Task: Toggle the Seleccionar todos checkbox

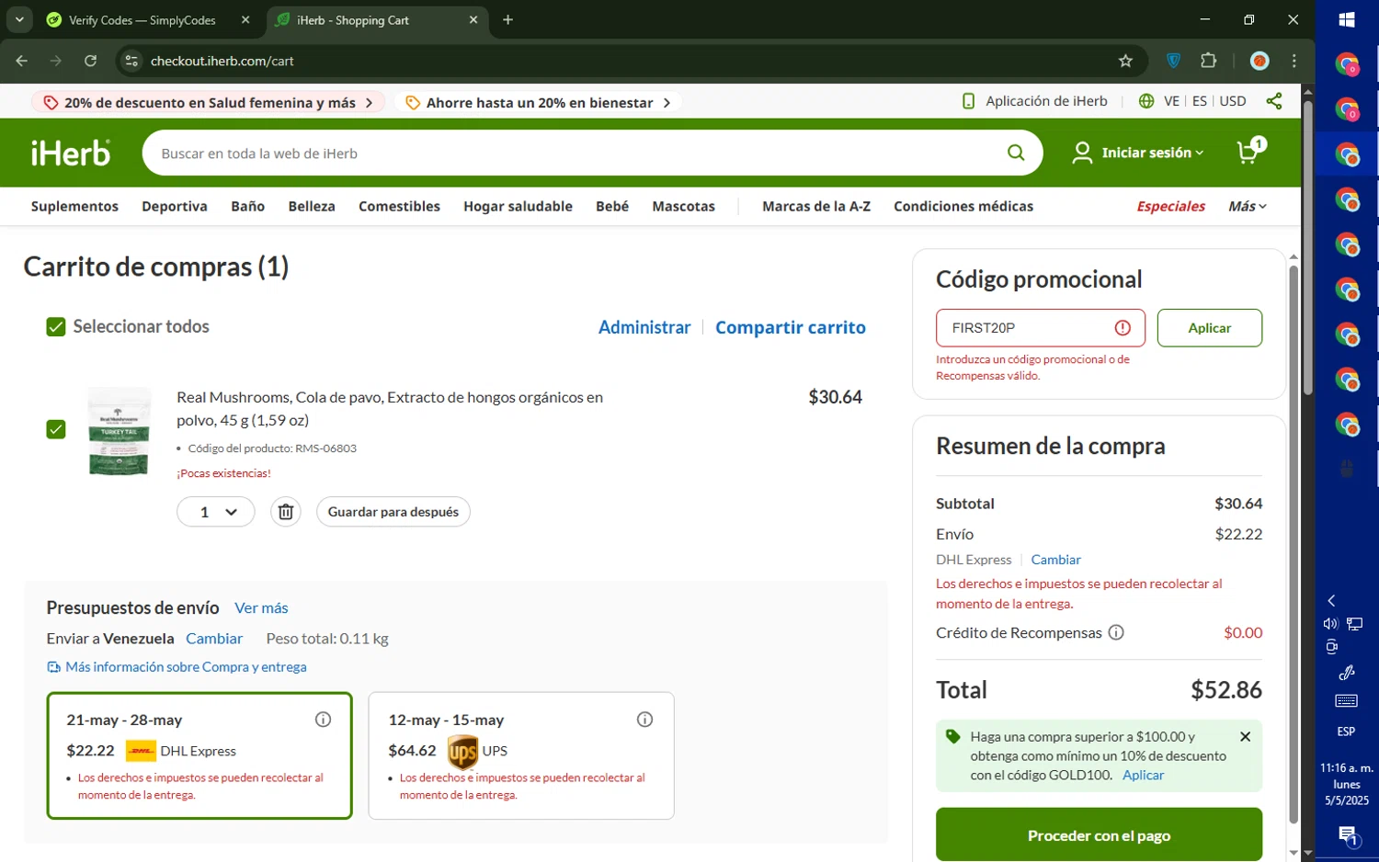Action: pyautogui.click(x=56, y=327)
